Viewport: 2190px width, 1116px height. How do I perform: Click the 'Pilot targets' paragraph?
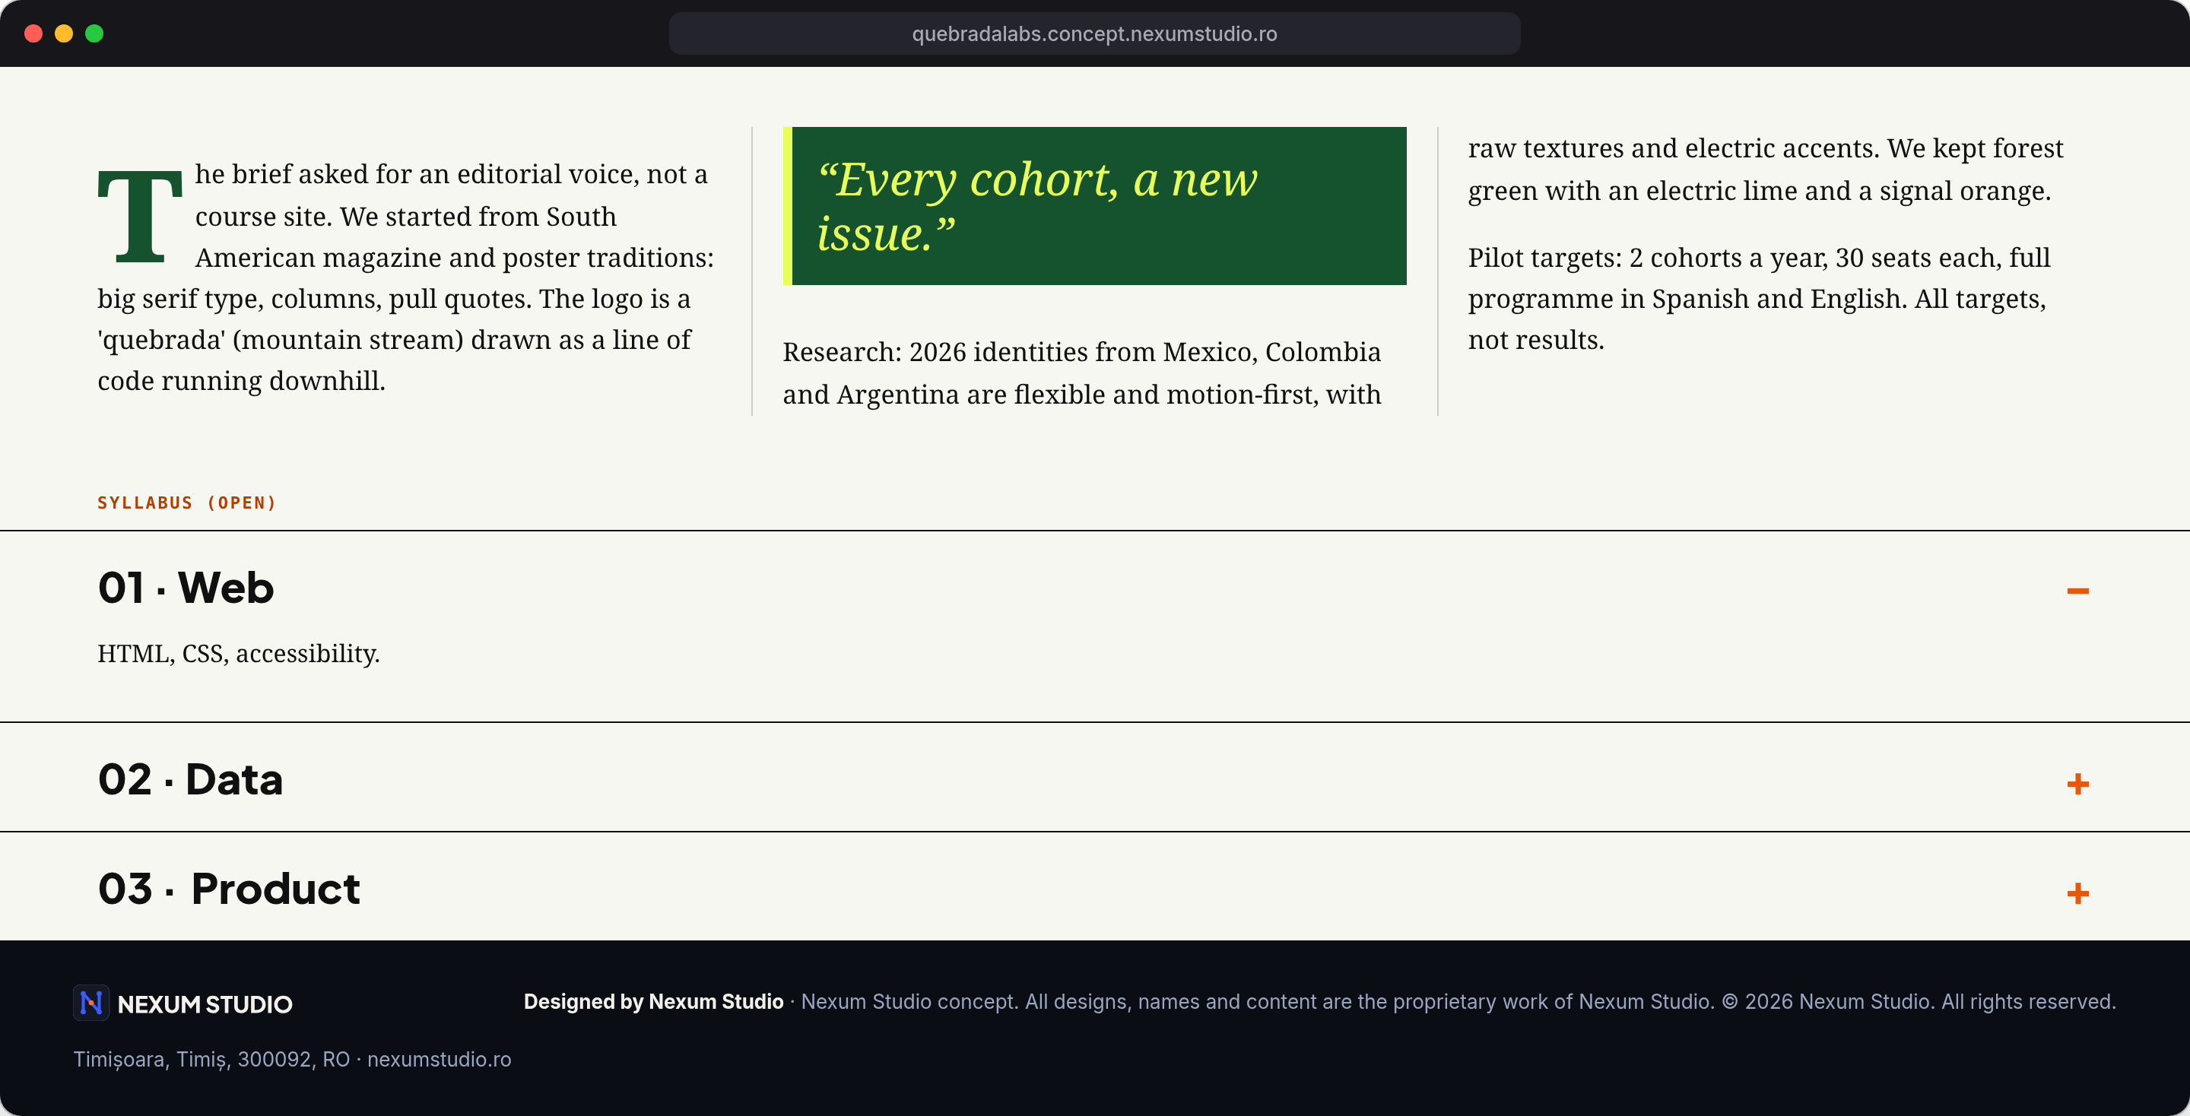pos(1760,298)
